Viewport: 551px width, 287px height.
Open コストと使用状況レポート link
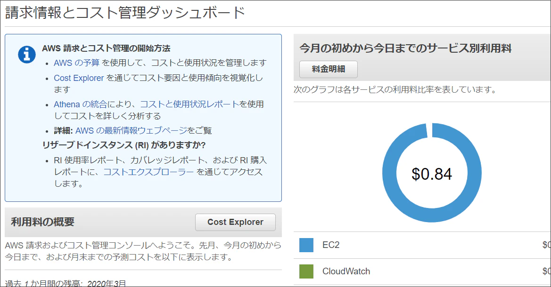tap(189, 104)
